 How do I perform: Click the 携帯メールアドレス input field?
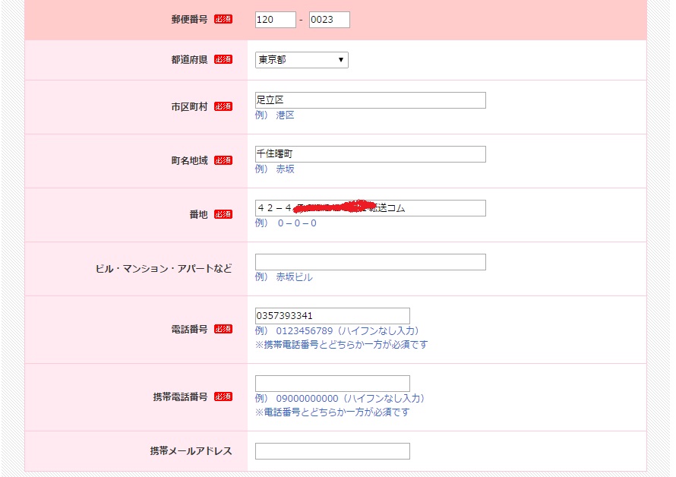pos(333,451)
